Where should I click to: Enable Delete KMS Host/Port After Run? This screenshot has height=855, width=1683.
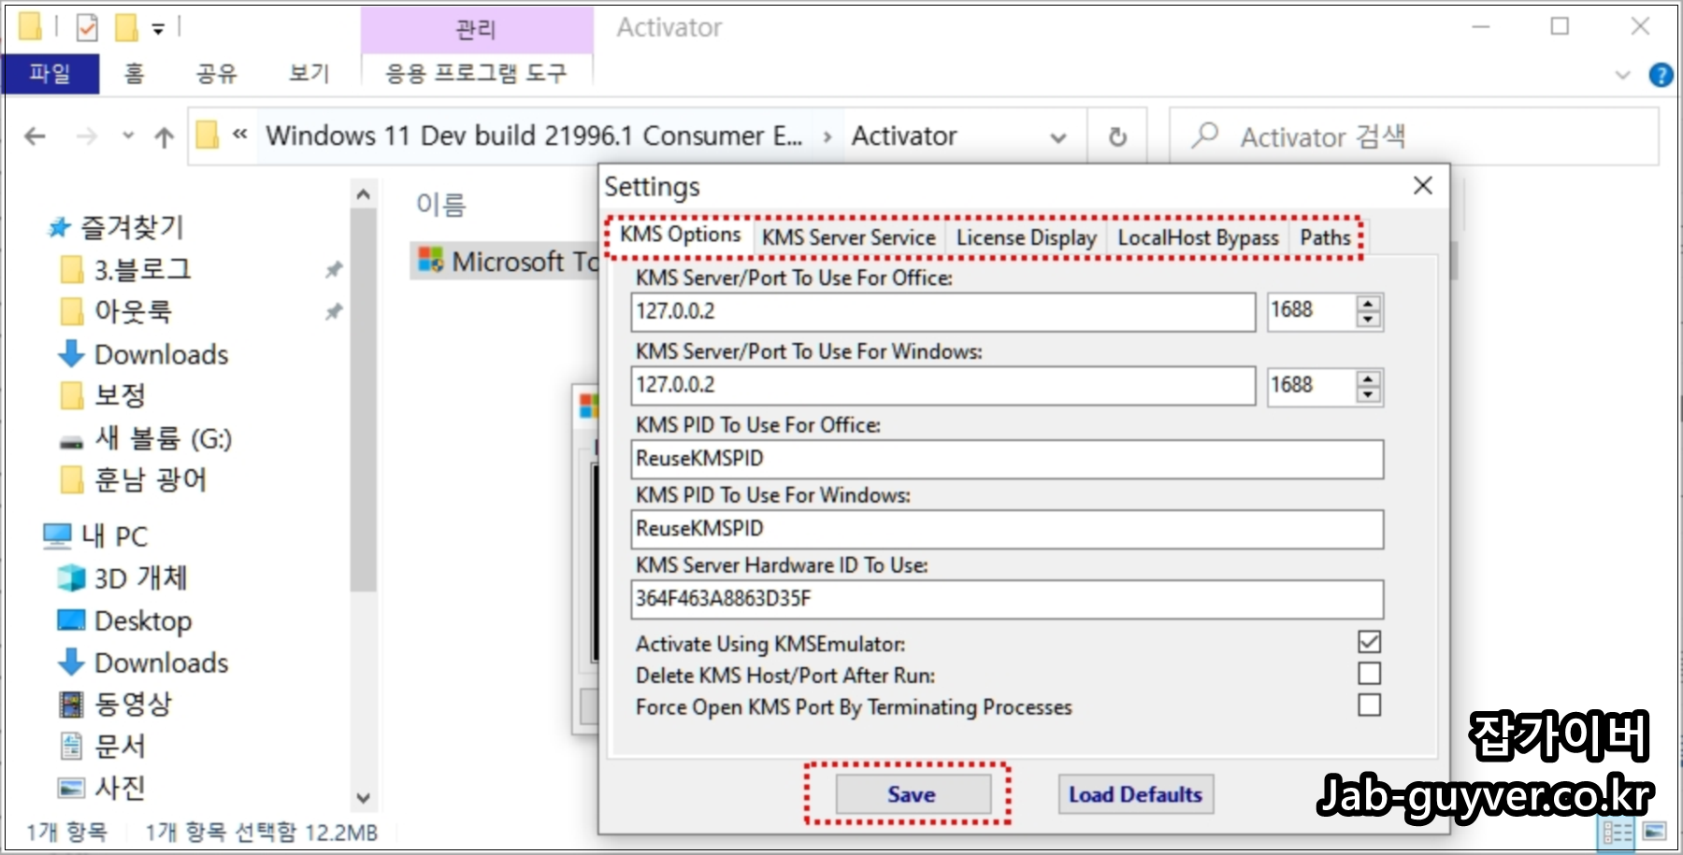click(1369, 674)
